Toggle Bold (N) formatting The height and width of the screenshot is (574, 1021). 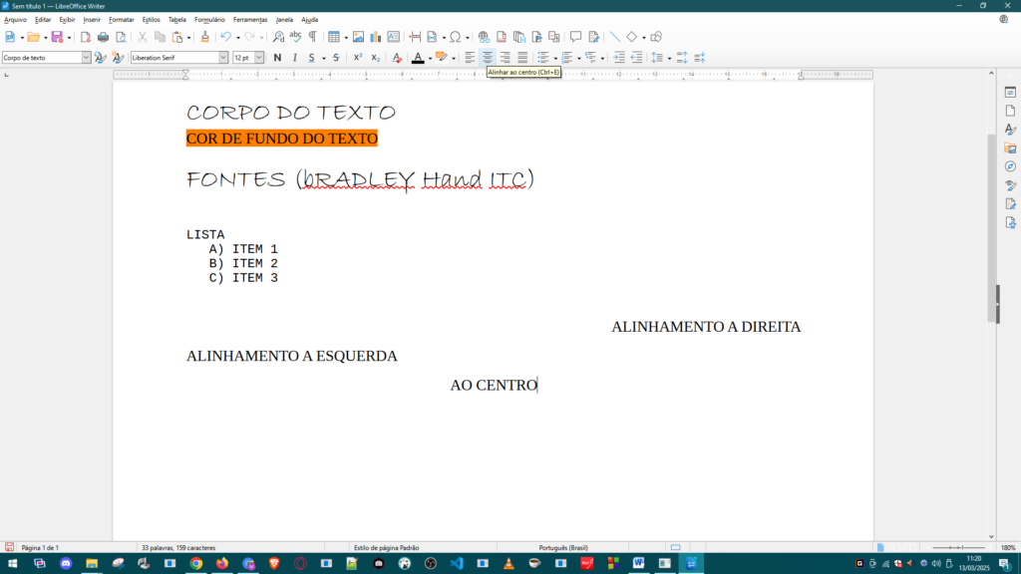(277, 58)
